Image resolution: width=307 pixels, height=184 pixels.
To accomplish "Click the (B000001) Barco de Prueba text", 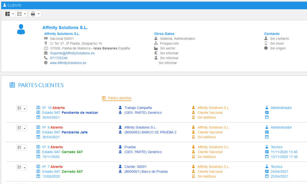I will [x=146, y=171].
